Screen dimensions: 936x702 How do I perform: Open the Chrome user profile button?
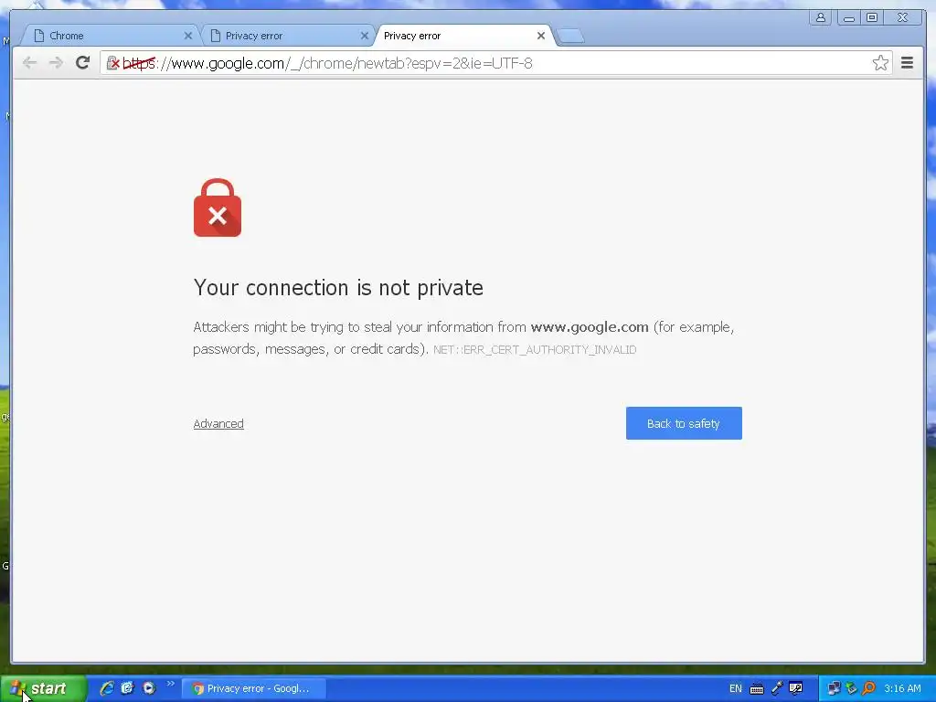tap(821, 18)
